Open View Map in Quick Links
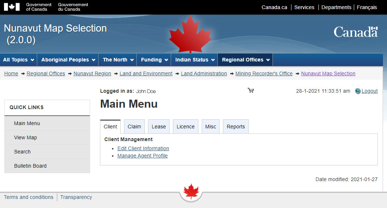 point(26,137)
